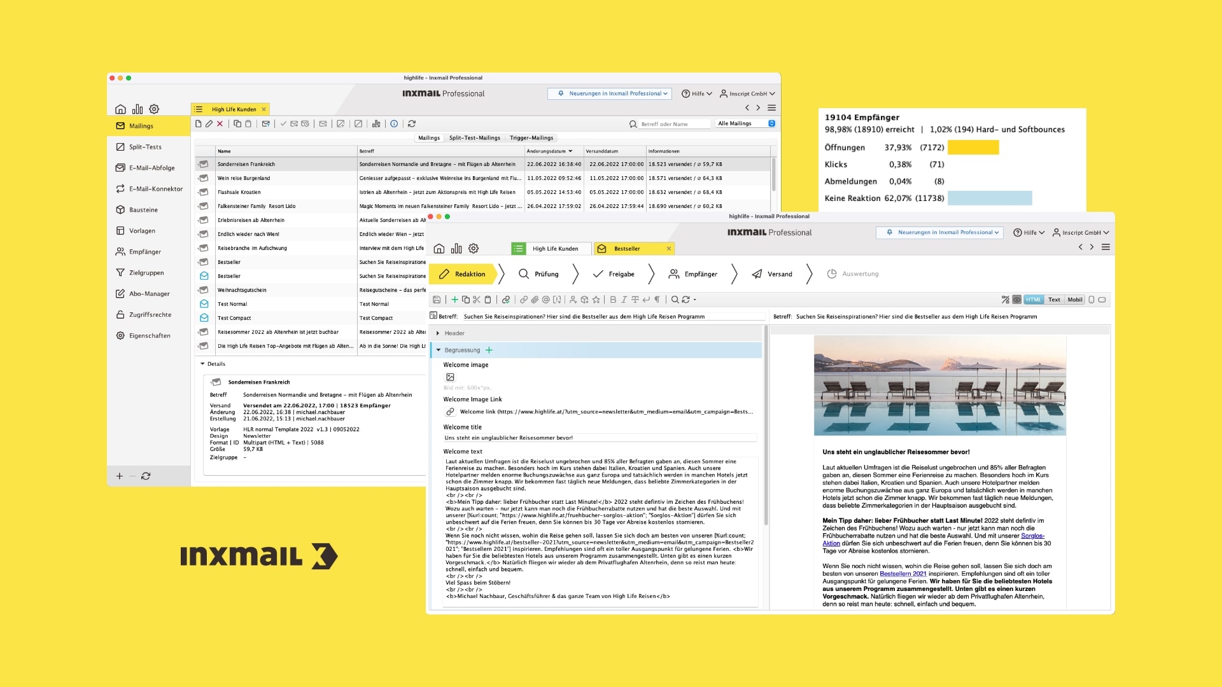
Task: Click the Welcome image picker icon
Action: (x=450, y=377)
